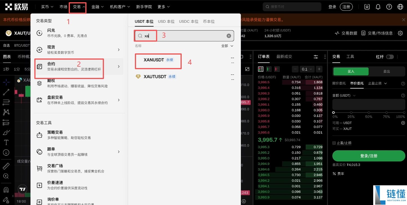Open the 止盈止损 order type dropdown
The image size is (407, 205).
(x=378, y=83)
